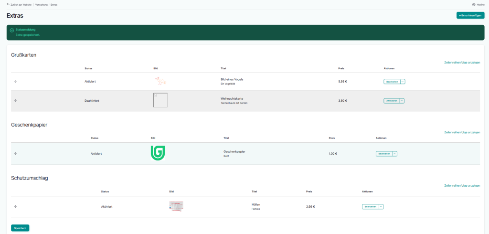
Task: Expand actions dropdown for Hüllen row
Action: pos(381,207)
